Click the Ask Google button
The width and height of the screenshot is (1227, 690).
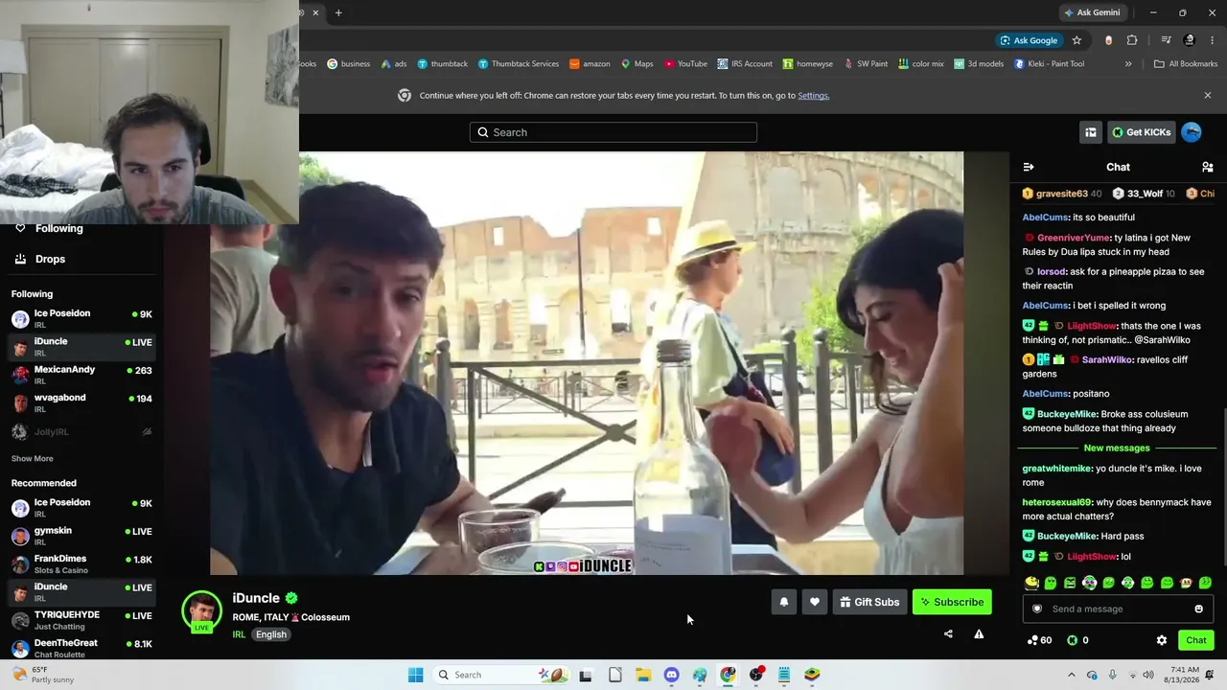click(x=1029, y=40)
